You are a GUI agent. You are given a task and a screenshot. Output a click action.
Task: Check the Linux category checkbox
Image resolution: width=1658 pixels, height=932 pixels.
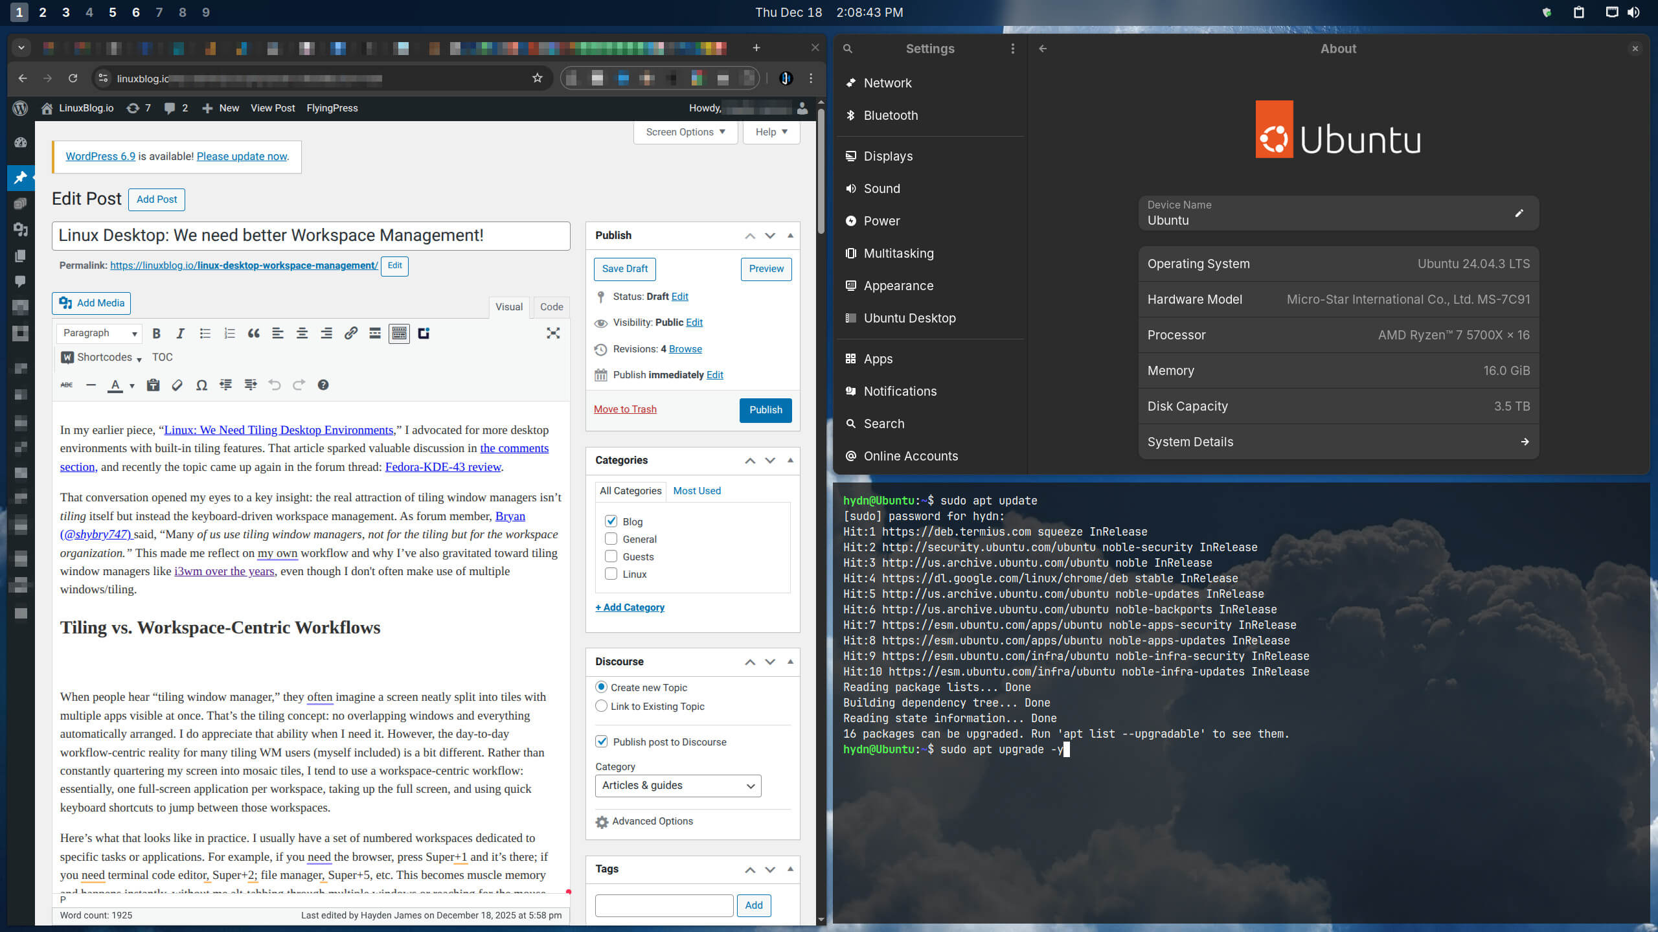(611, 574)
